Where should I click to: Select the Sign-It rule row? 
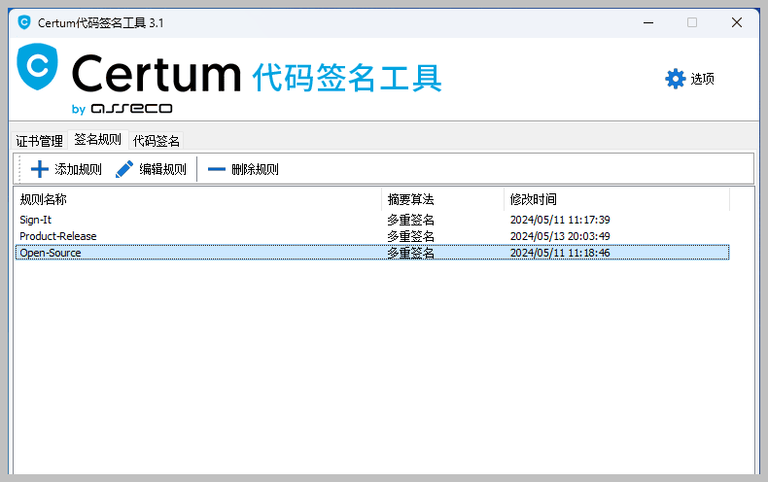click(x=372, y=220)
